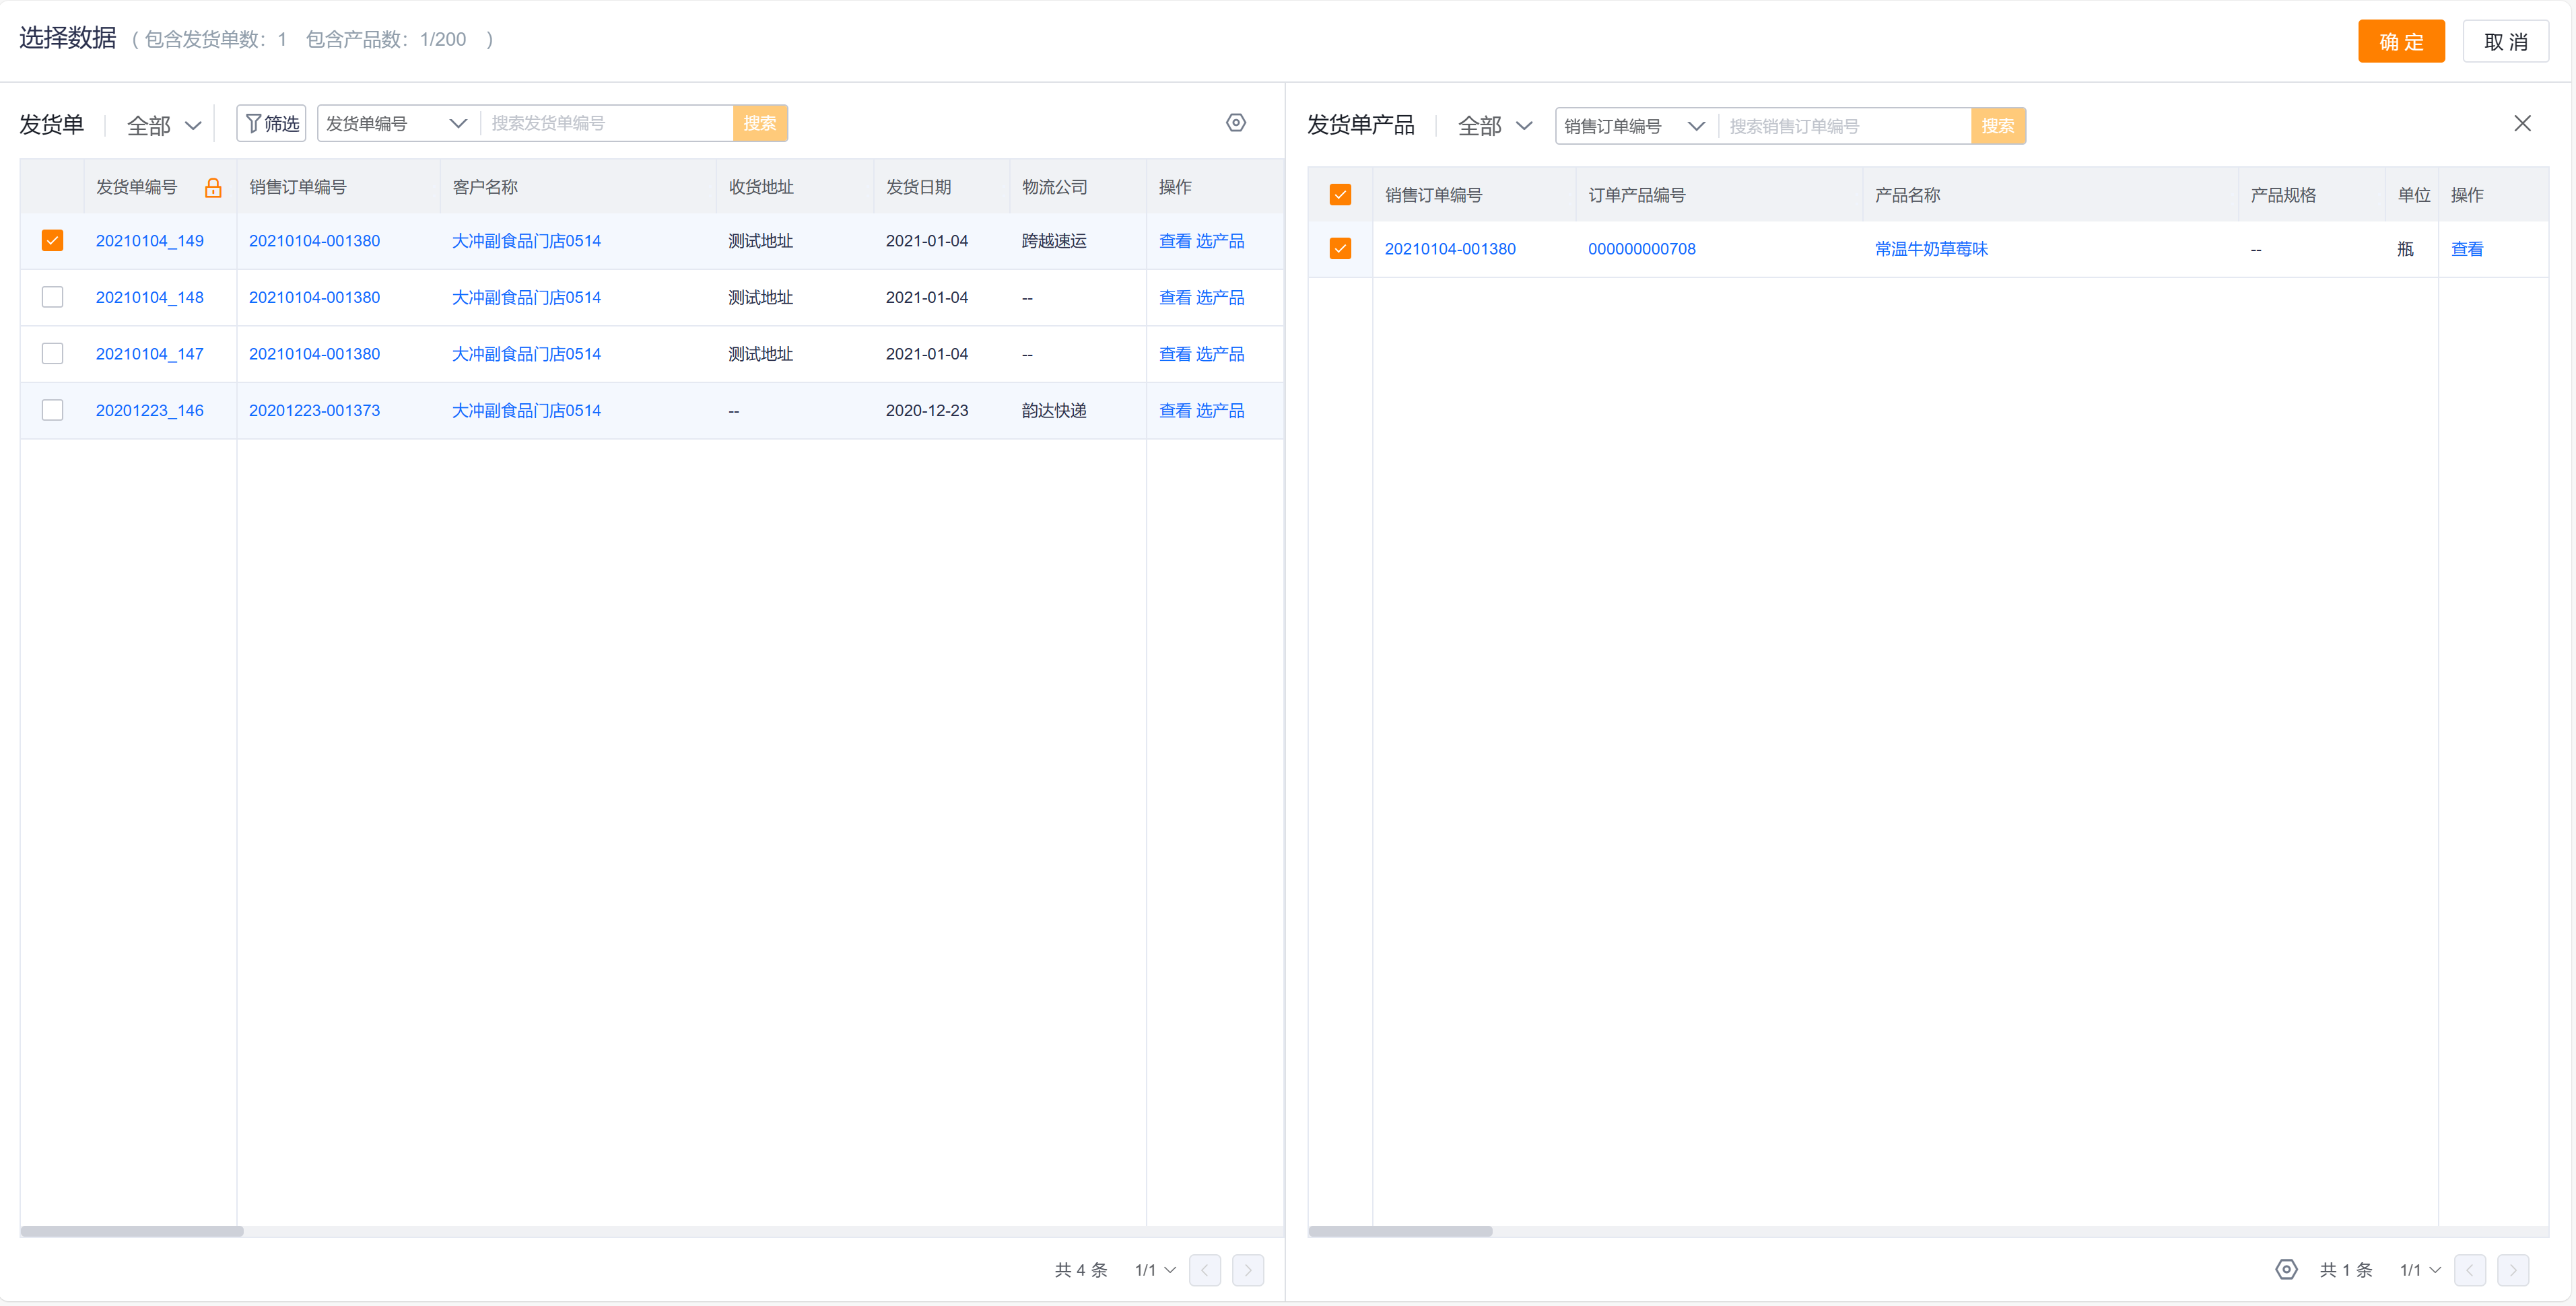Image resolution: width=2576 pixels, height=1306 pixels.
Task: Click the lock icon in 发货单编号 header
Action: coord(213,188)
